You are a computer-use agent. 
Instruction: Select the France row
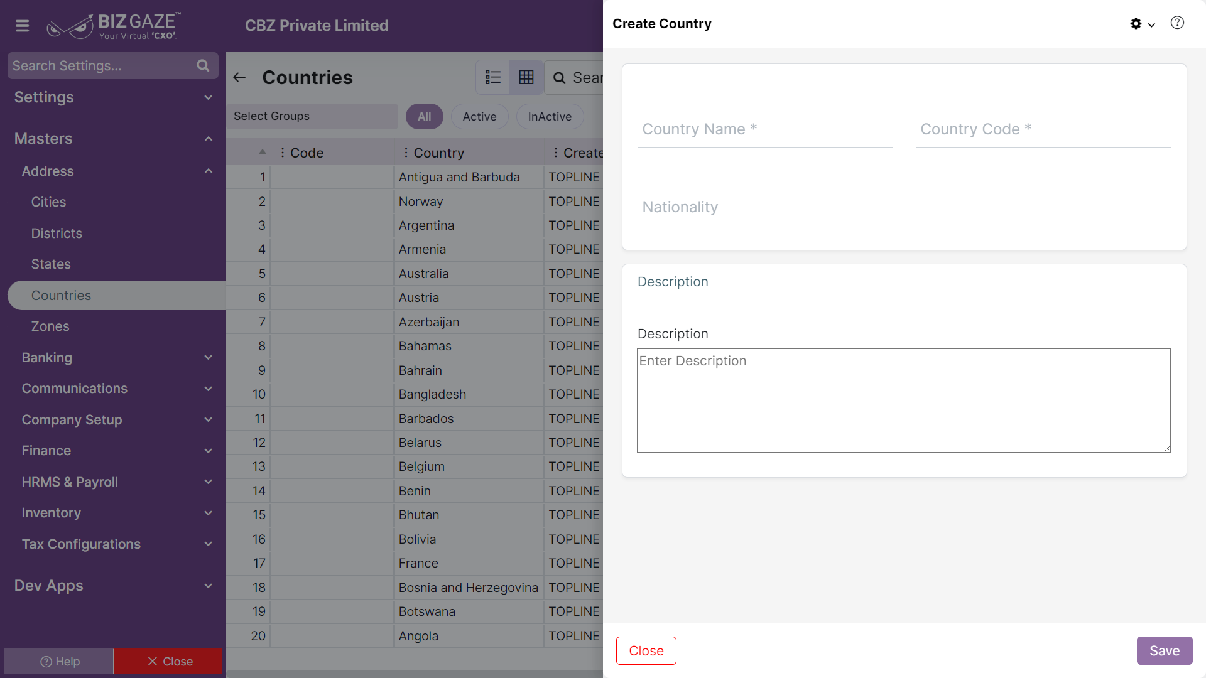(415, 563)
